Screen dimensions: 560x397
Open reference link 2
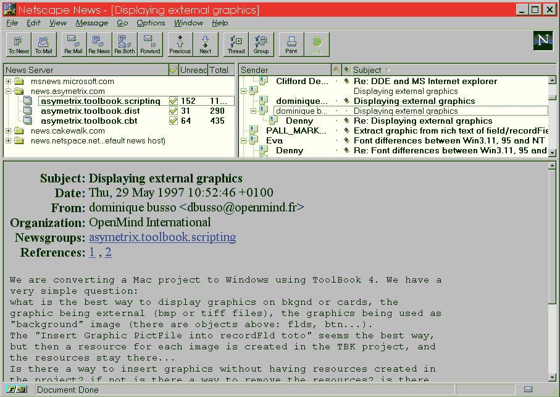click(108, 252)
